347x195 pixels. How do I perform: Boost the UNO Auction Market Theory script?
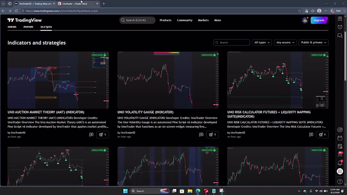[x=102, y=135]
